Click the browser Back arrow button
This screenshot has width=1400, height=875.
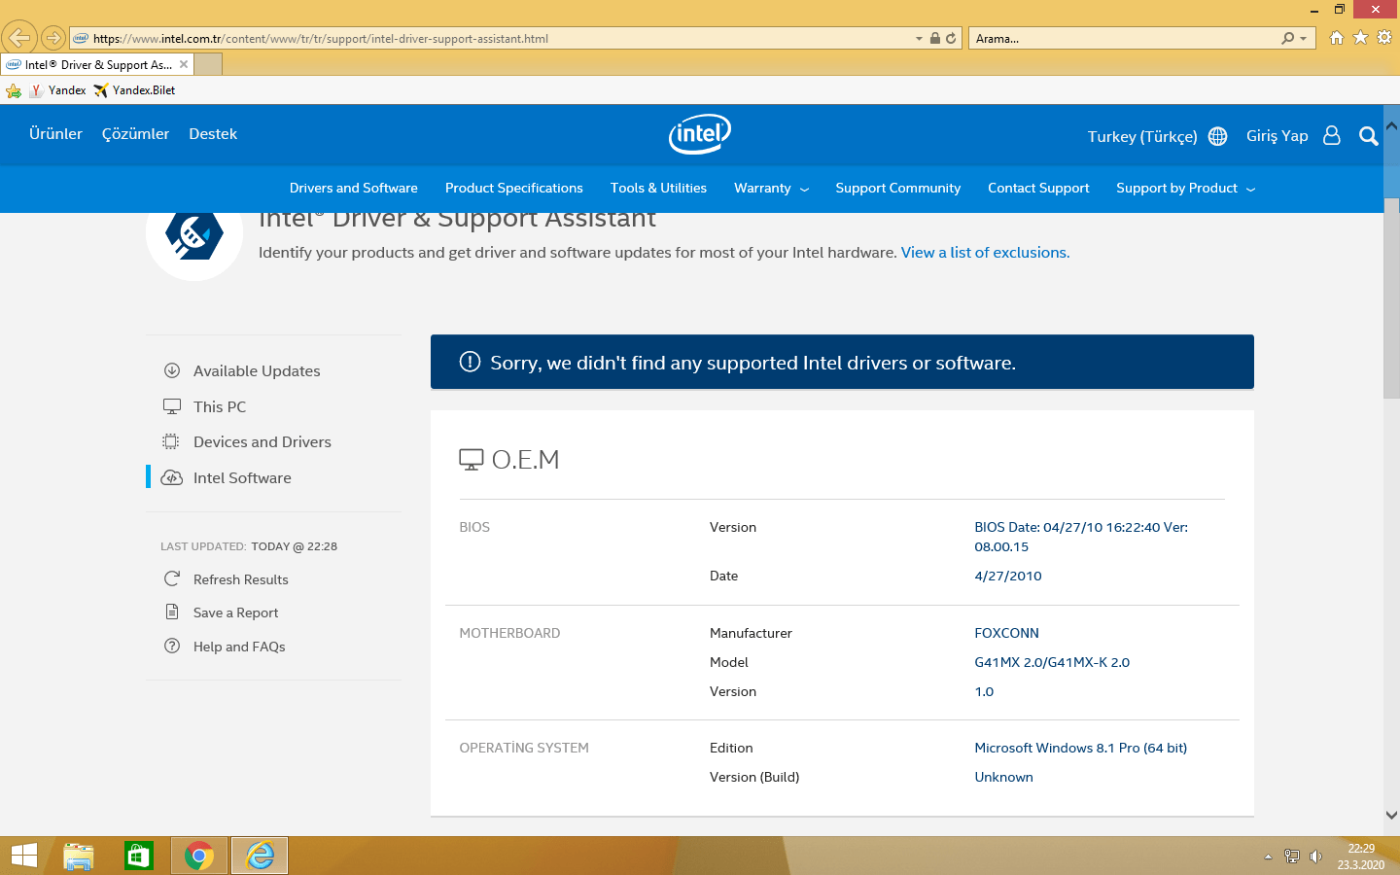[x=19, y=38]
